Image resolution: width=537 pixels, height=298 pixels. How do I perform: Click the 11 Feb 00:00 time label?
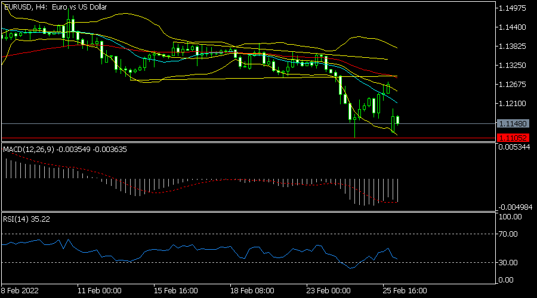[x=99, y=291]
